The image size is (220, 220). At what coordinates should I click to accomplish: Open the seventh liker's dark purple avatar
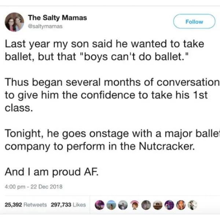pyautogui.click(x=169, y=205)
